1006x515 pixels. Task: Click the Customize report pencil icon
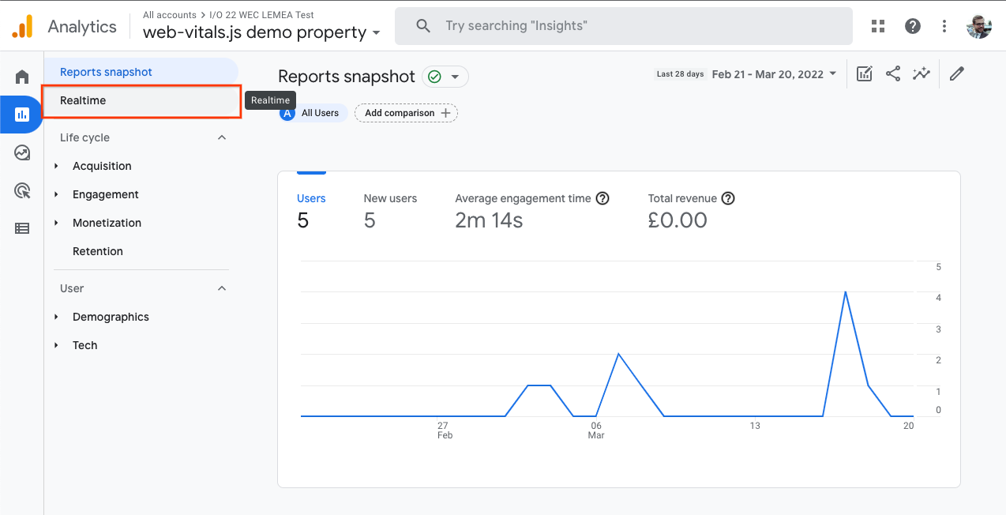click(957, 73)
